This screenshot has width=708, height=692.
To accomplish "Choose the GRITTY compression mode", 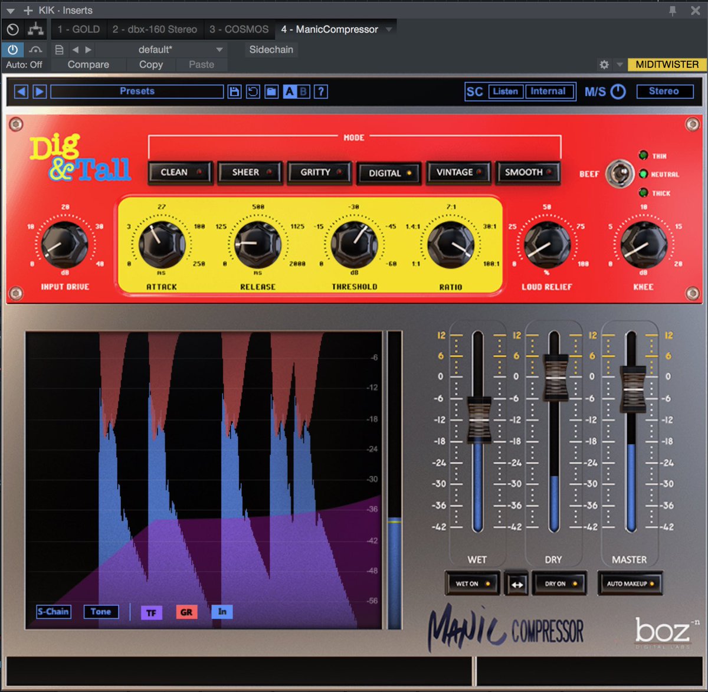I will tap(320, 172).
